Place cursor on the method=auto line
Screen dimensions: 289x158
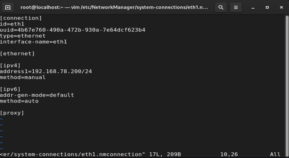(x=19, y=101)
